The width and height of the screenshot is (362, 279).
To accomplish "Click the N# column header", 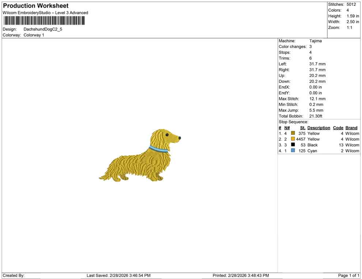I will [x=287, y=127].
